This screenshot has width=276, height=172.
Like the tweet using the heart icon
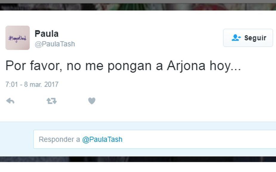tap(92, 101)
